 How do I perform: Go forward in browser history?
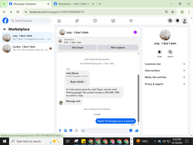(11, 12)
